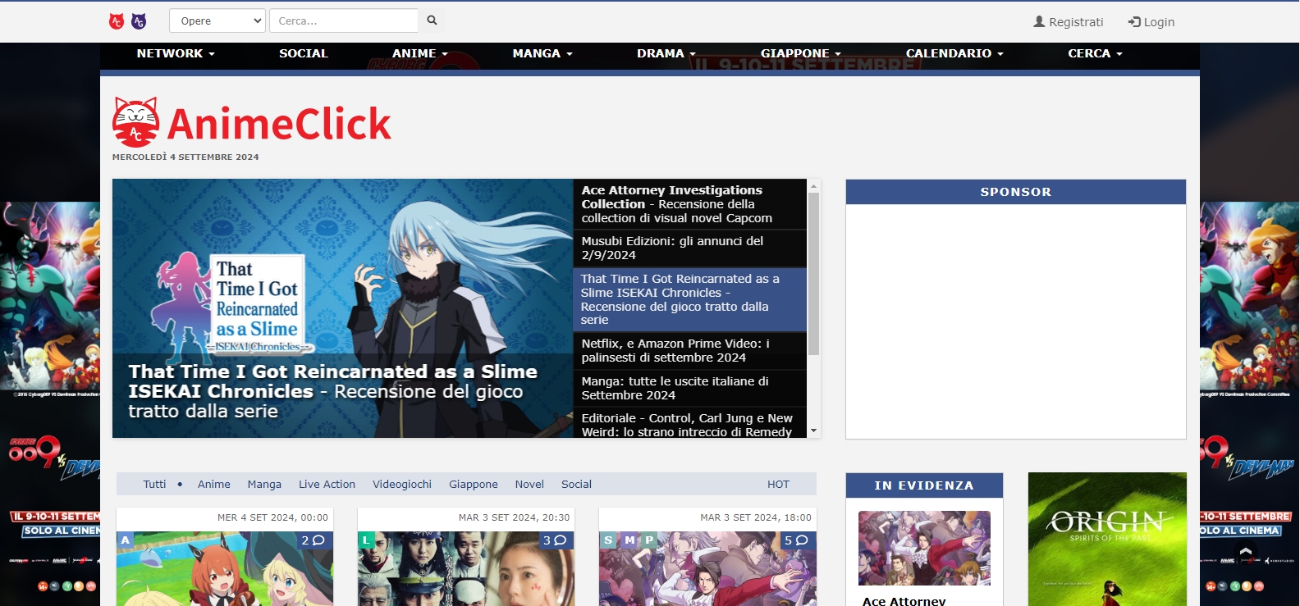Click the comment count on the MER 4 SET card

314,540
